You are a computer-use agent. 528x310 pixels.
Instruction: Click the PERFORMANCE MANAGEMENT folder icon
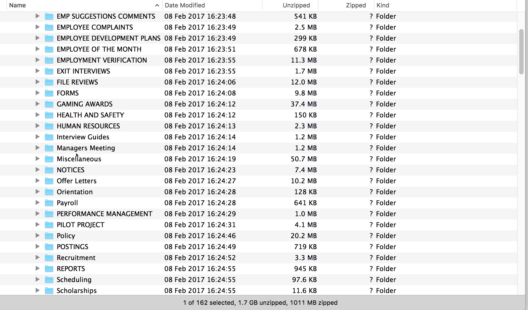pyautogui.click(x=49, y=214)
